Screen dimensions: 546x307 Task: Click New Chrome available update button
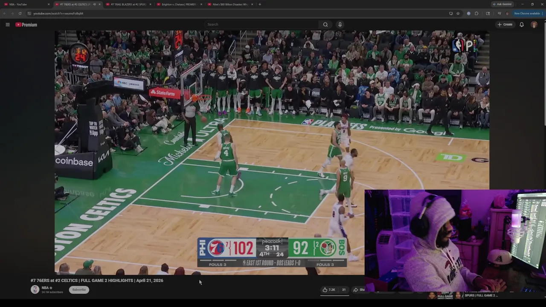coord(528,13)
